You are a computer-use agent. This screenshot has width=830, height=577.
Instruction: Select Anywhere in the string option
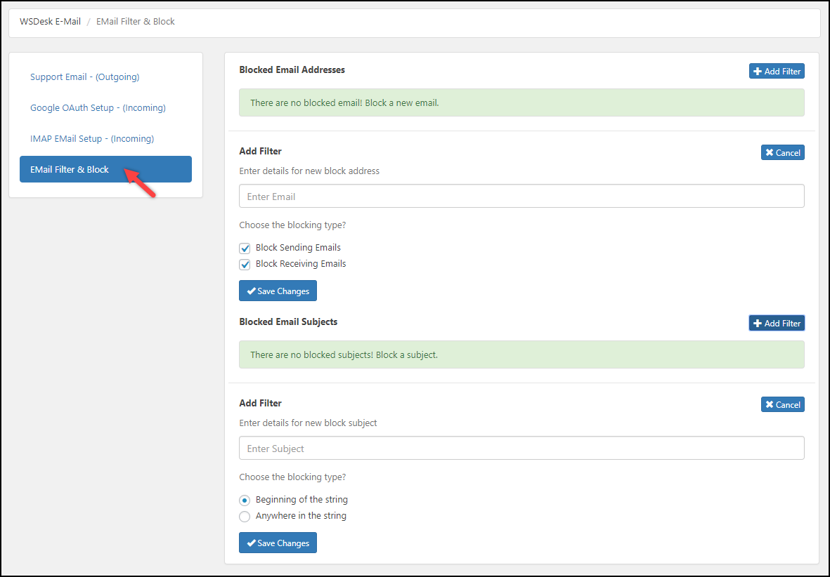point(245,517)
